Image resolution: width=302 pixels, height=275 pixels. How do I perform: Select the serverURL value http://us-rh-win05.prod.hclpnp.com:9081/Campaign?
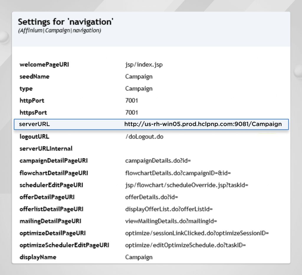tap(203, 124)
